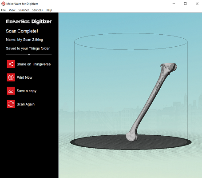The width and height of the screenshot is (202, 178).
Task: Click the Share on Thingiverse label
Action: pyautogui.click(x=34, y=64)
